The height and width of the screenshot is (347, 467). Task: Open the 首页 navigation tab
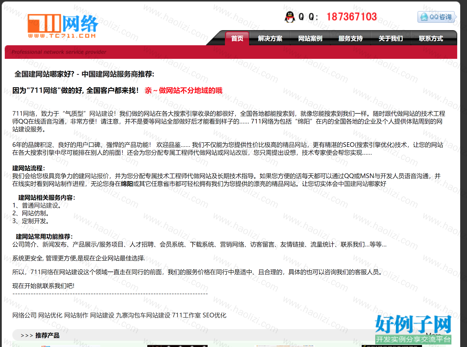(x=237, y=38)
